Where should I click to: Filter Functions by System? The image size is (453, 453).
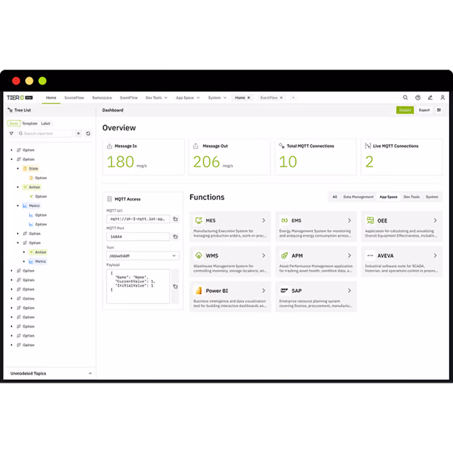432,197
